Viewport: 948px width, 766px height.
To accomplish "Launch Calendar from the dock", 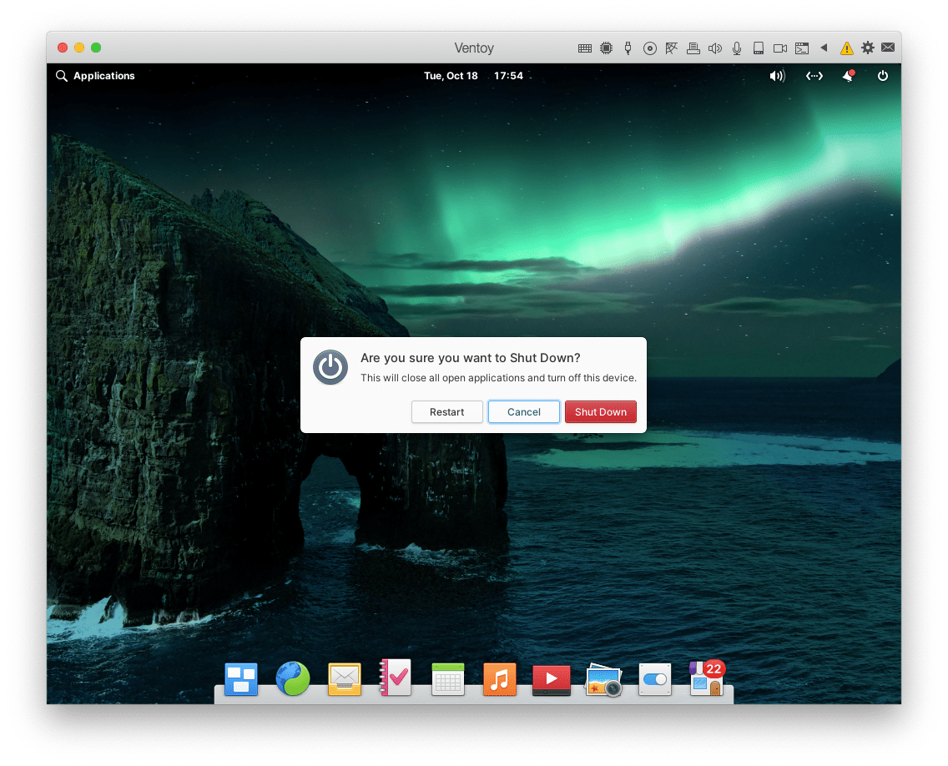I will 447,679.
